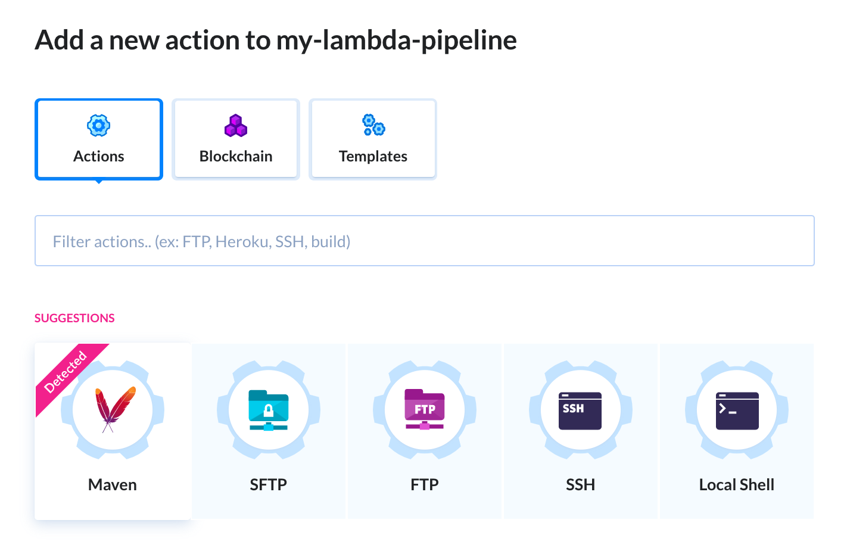Switch to the Templates tab

pyautogui.click(x=373, y=139)
